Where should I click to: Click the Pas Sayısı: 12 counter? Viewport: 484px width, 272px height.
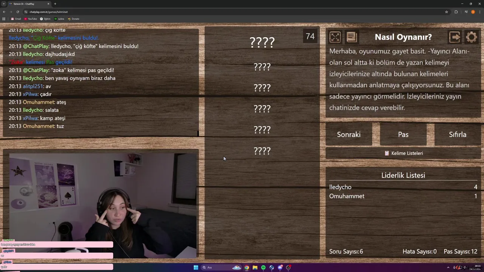coord(460,252)
